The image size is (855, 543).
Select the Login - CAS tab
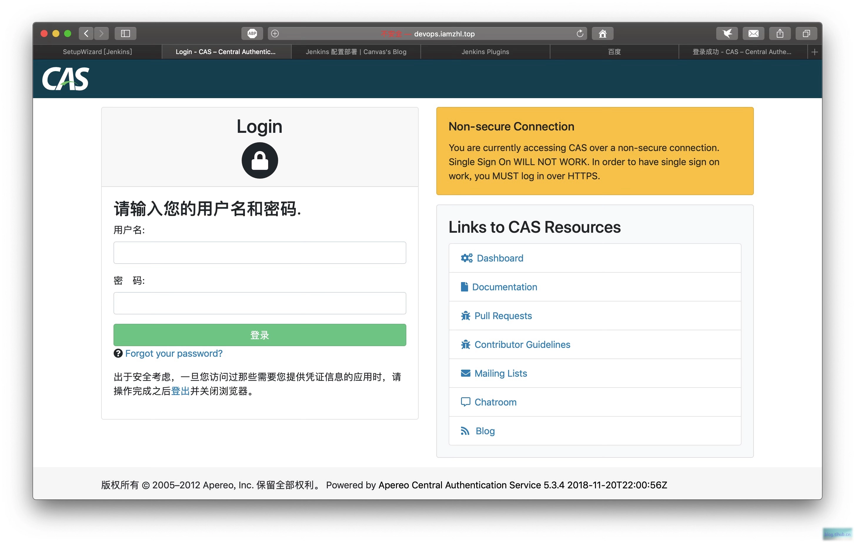click(x=226, y=52)
